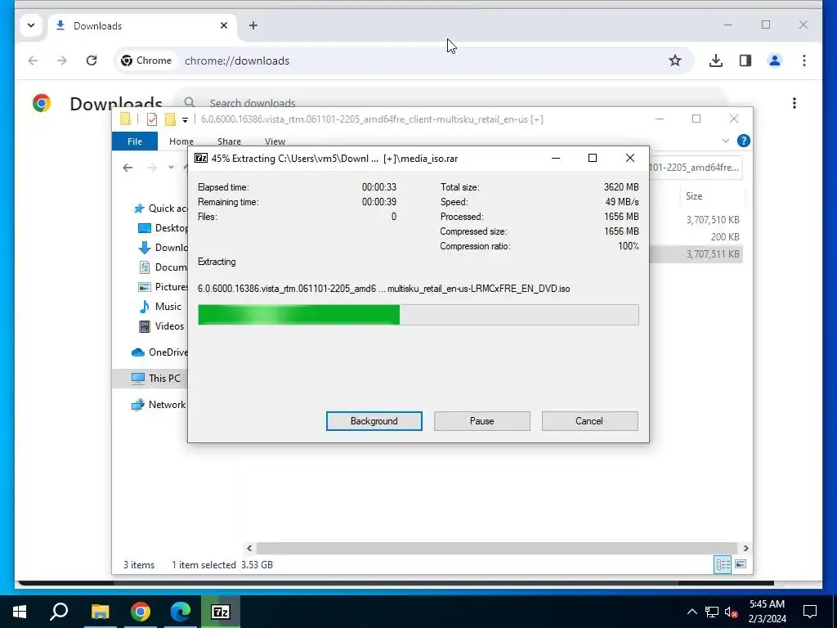
Task: Switch to large icons view layout
Action: tap(741, 564)
